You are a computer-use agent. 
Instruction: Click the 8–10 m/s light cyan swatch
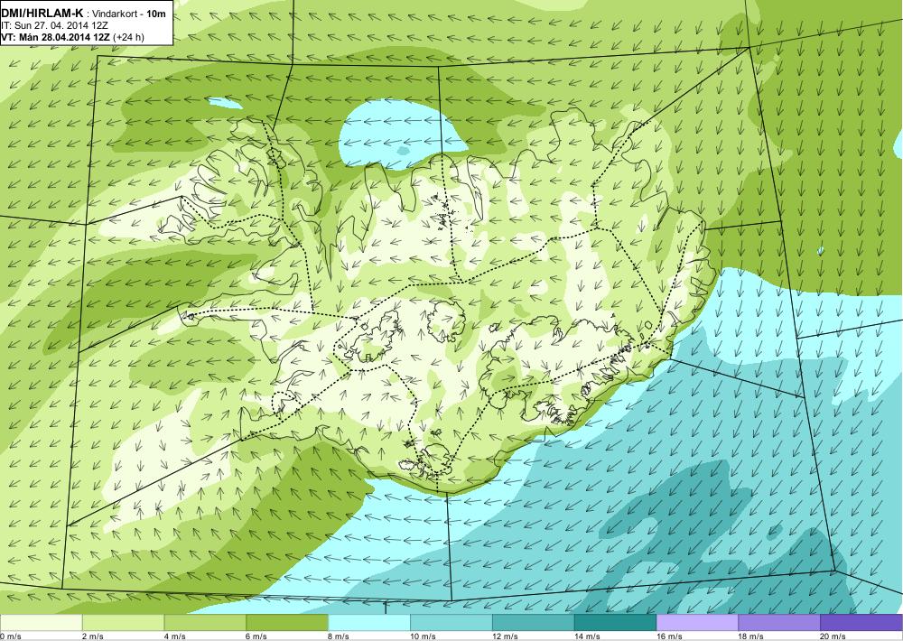coord(369,623)
